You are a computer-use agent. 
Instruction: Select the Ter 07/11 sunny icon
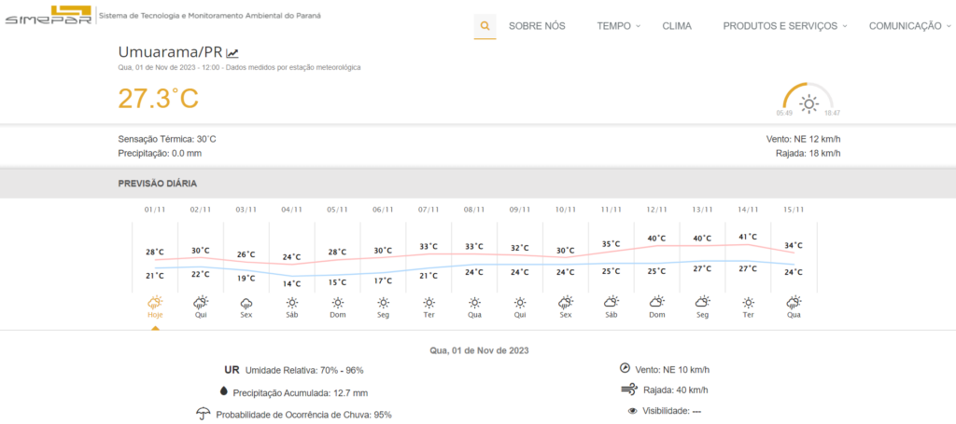coord(429,302)
